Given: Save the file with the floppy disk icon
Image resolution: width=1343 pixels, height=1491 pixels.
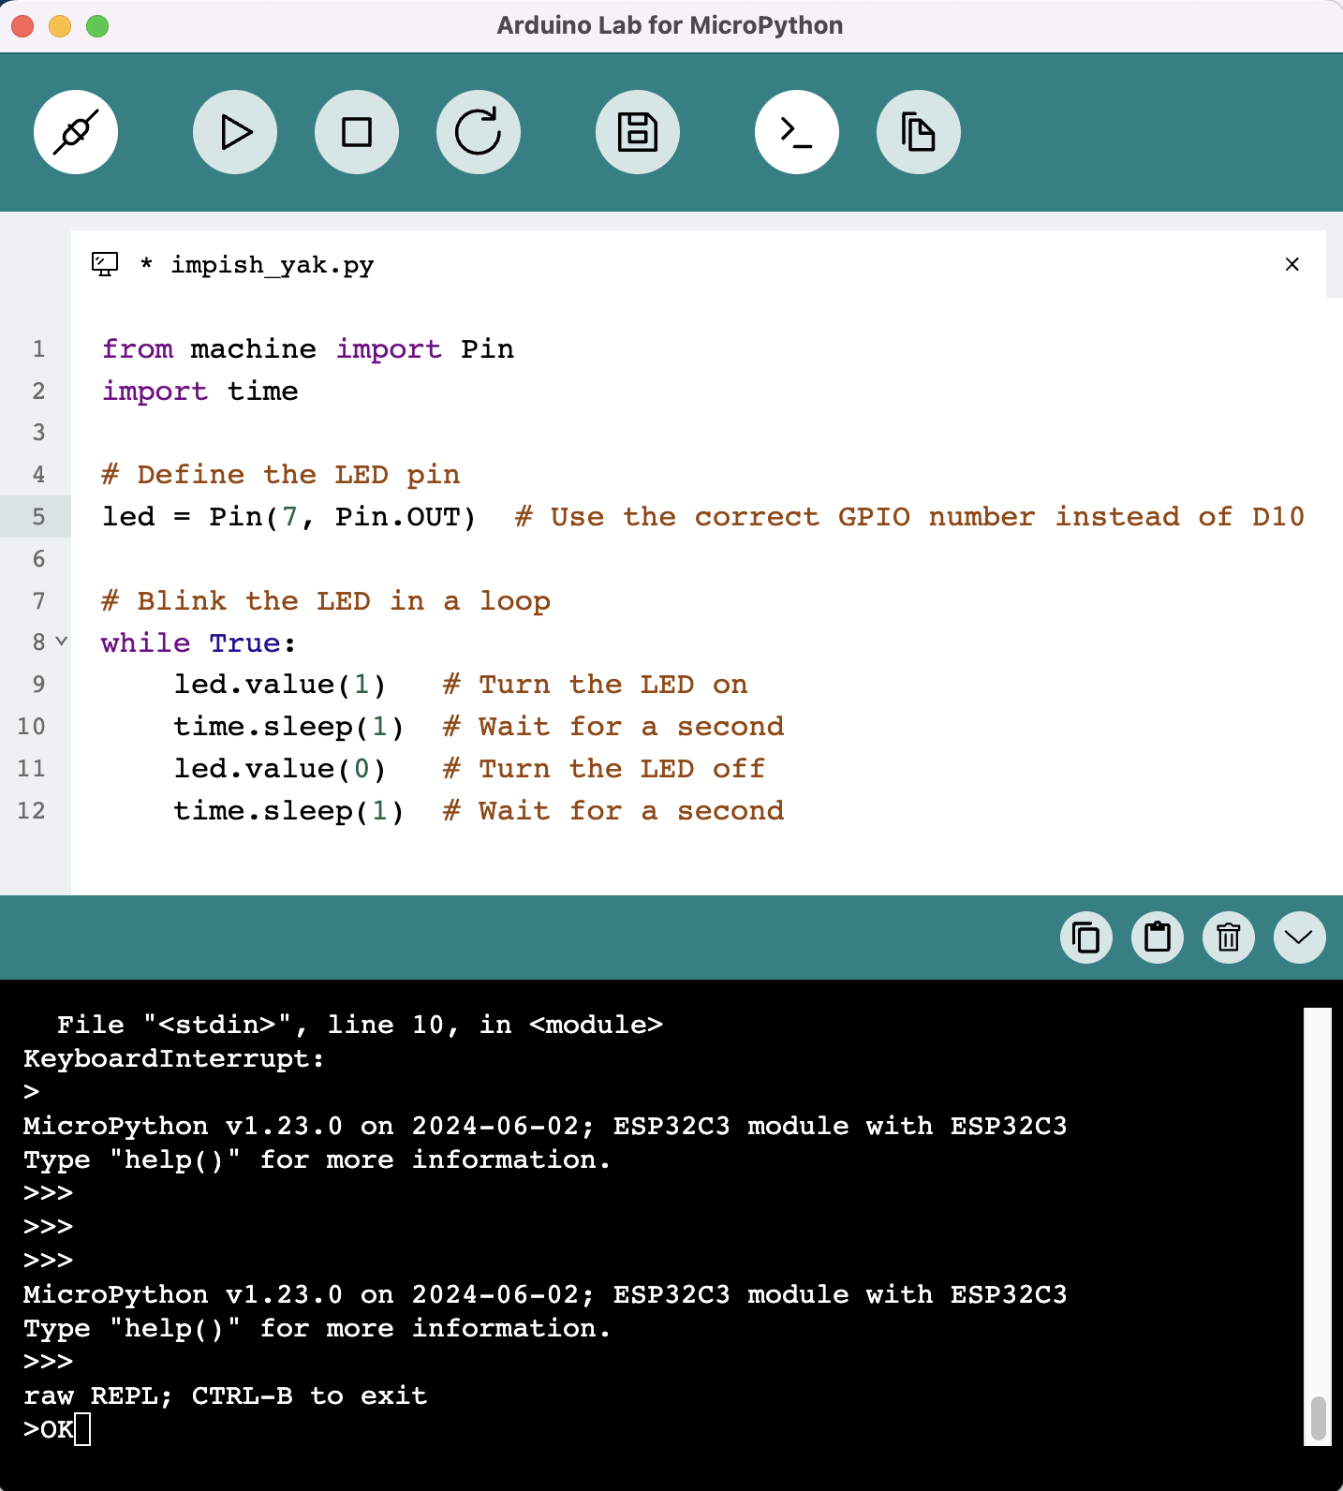Looking at the screenshot, I should (x=638, y=132).
